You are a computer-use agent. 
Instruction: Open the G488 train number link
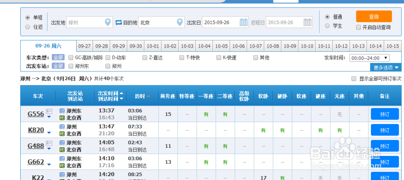[36, 146]
